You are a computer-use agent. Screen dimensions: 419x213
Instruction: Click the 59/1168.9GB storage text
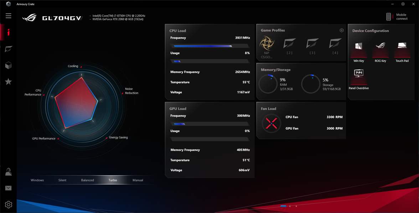332,89
